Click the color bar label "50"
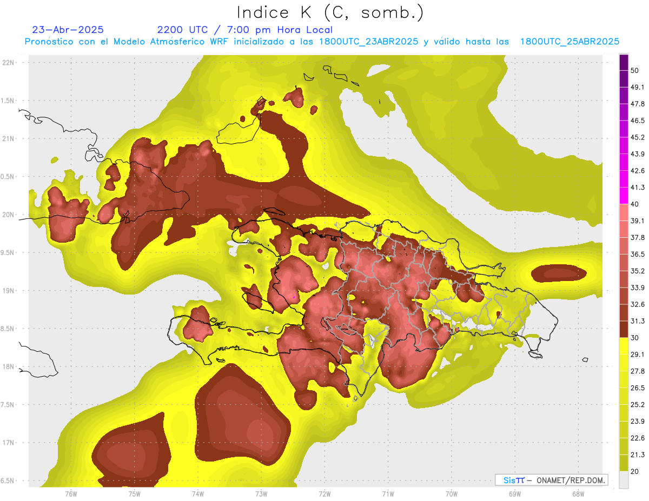The width and height of the screenshot is (649, 501). 635,71
